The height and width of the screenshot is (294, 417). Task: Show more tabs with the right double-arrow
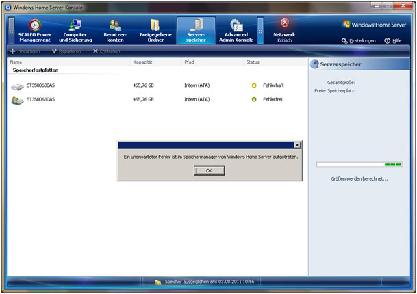pyautogui.click(x=260, y=31)
